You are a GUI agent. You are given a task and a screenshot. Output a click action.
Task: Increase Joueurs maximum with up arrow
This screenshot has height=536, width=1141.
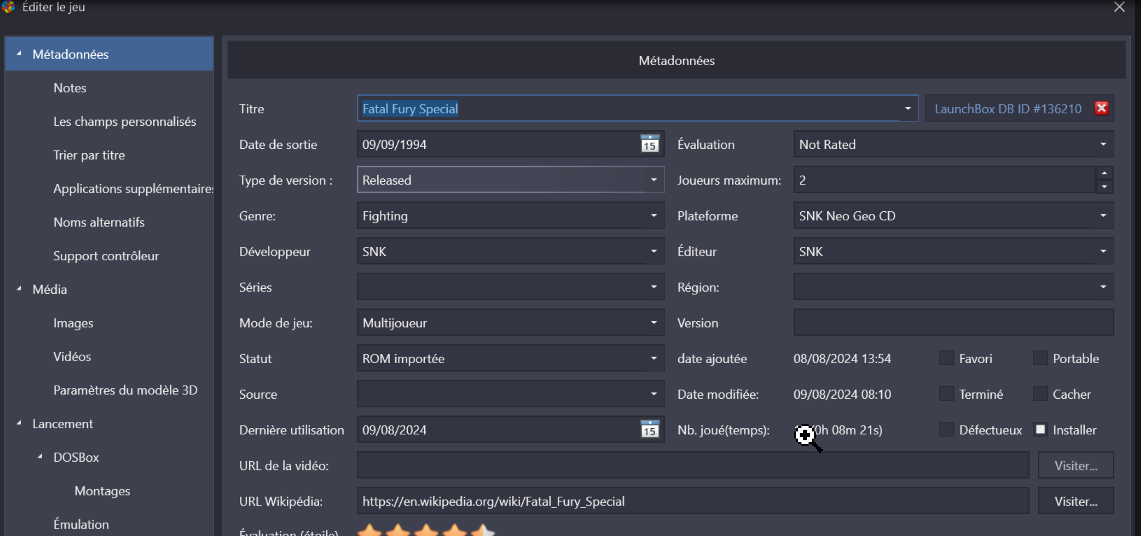click(x=1104, y=173)
